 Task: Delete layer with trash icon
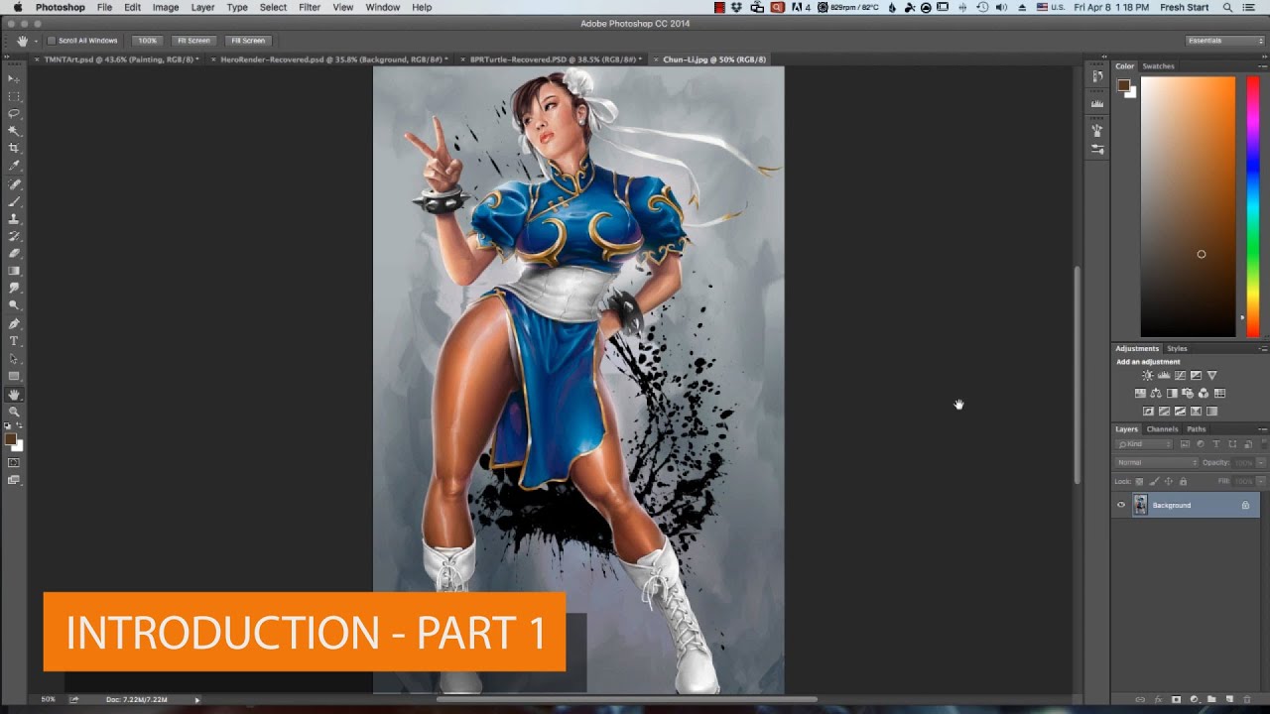click(1246, 699)
